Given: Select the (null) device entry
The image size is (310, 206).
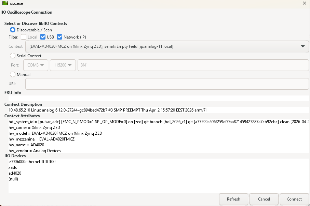Looking at the screenshot, I should coord(13,179).
